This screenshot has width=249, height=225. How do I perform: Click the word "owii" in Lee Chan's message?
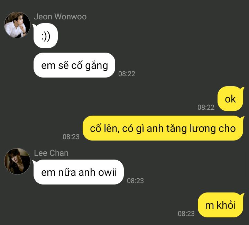(x=108, y=172)
